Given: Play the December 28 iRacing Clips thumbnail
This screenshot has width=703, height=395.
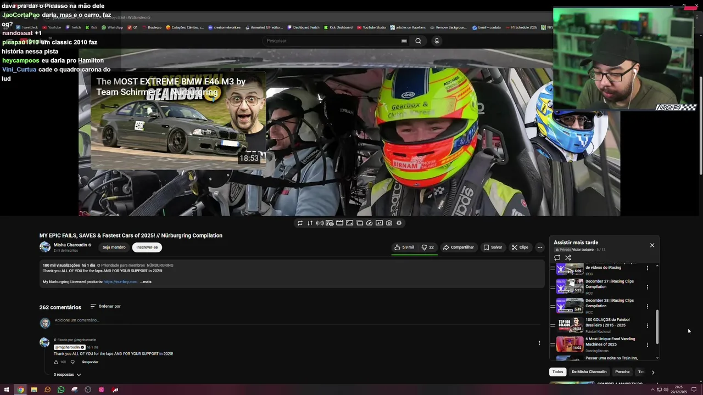Looking at the screenshot, I should coord(570,306).
